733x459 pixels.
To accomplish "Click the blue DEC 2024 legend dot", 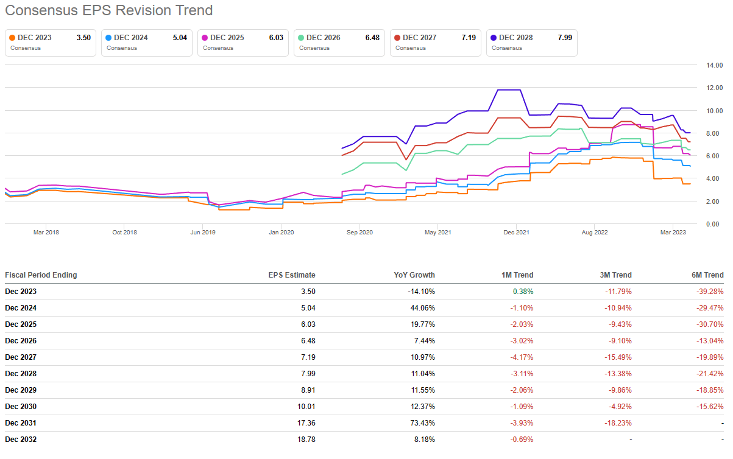I will (108, 38).
